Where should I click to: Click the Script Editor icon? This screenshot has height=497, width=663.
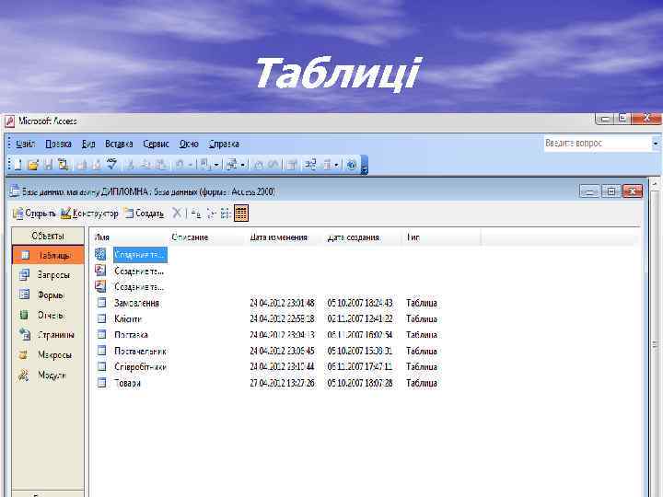coord(273,165)
